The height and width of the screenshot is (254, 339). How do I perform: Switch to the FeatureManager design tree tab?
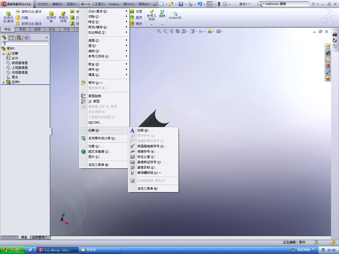pyautogui.click(x=4, y=38)
